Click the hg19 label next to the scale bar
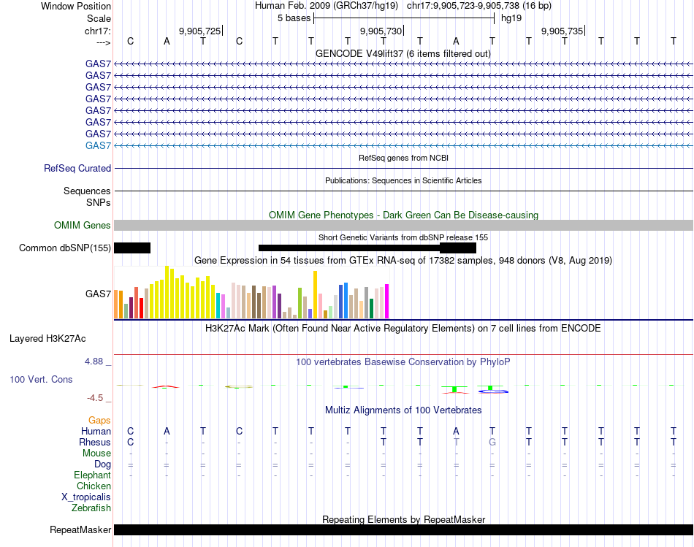This screenshot has width=694, height=547. click(511, 18)
